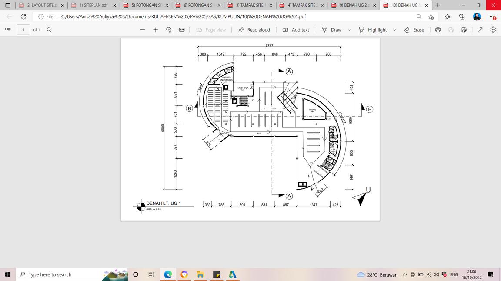The image size is (501, 281).
Task: Open Edge settings and more menu
Action: pyautogui.click(x=492, y=16)
